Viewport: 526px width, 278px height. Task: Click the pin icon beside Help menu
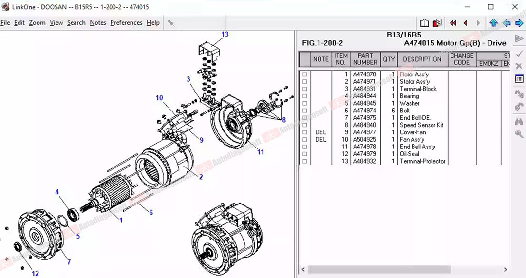coord(171,23)
